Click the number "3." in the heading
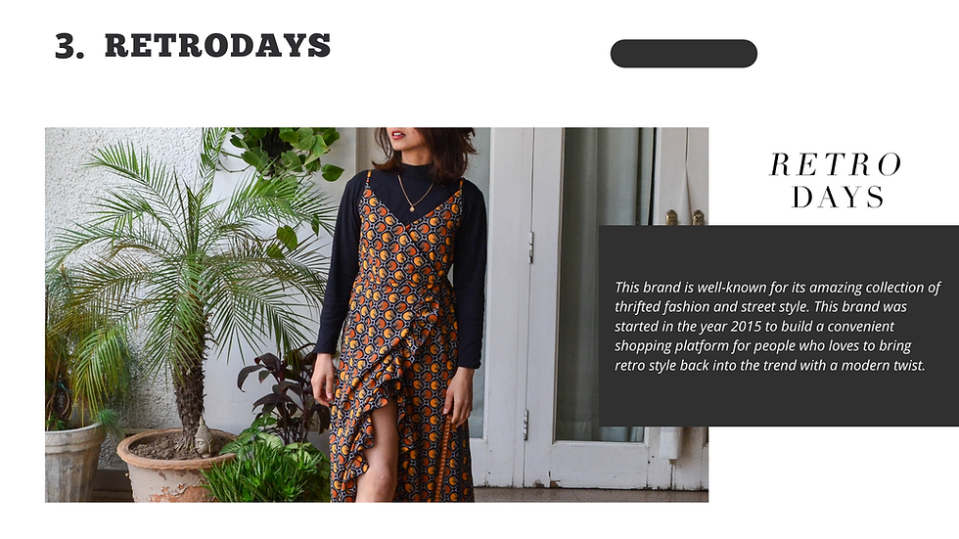 click(x=69, y=46)
